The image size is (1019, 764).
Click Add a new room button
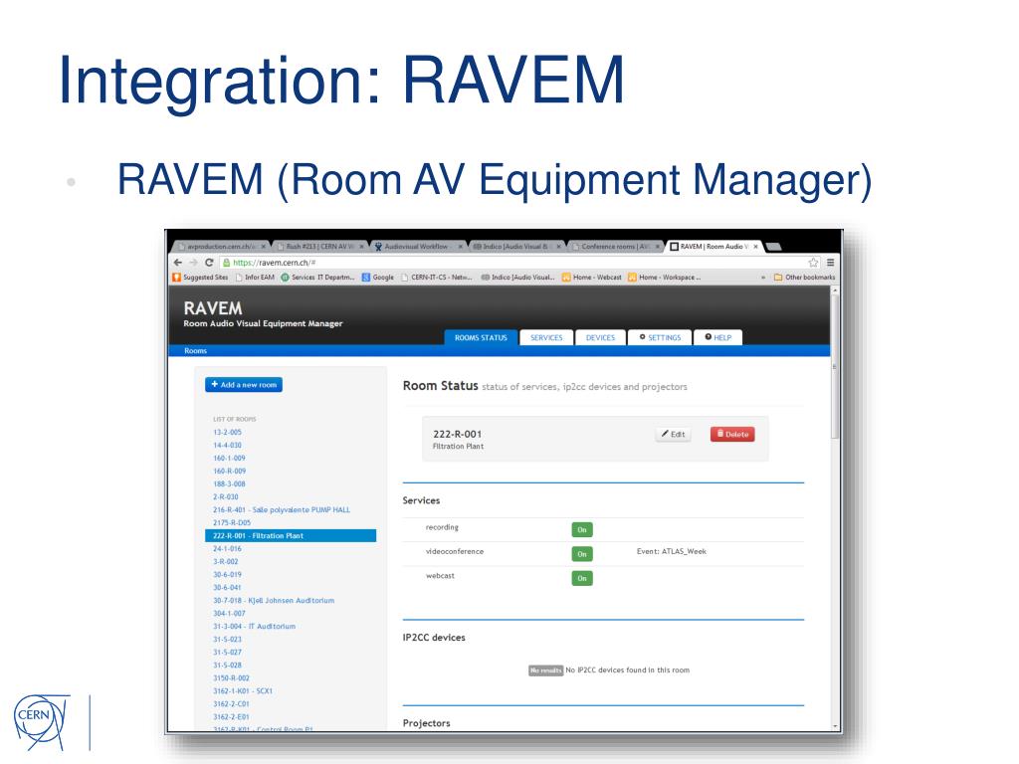point(244,385)
